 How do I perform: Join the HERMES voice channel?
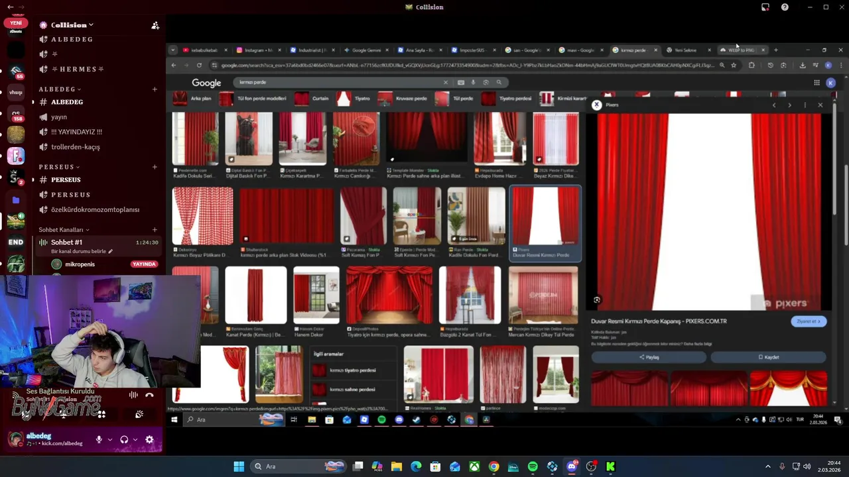pyautogui.click(x=97, y=69)
